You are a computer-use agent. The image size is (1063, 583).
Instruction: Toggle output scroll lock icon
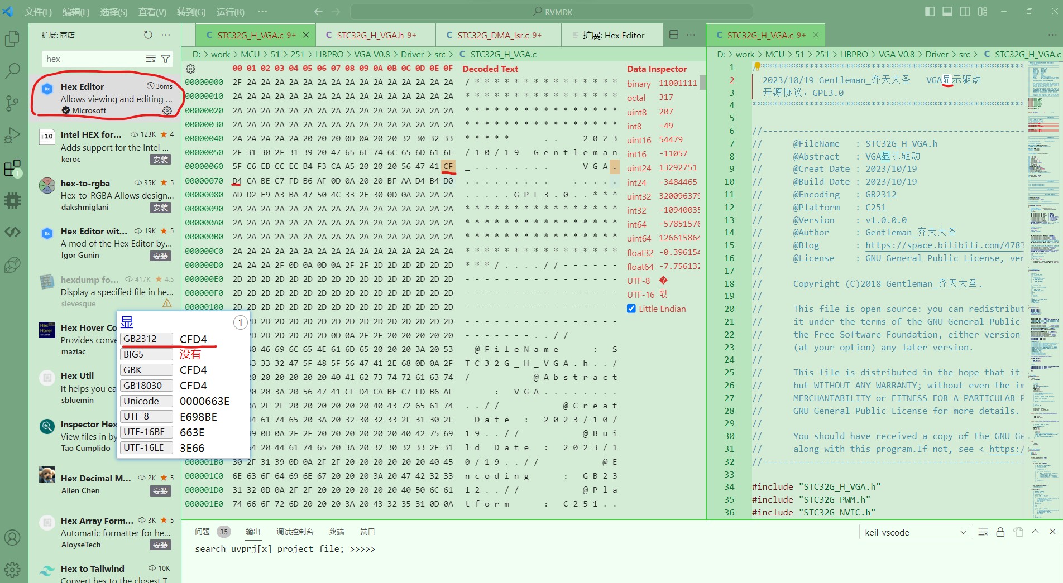click(x=1000, y=532)
